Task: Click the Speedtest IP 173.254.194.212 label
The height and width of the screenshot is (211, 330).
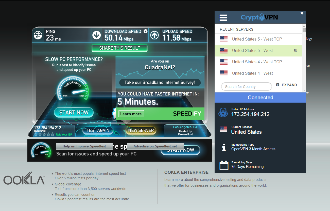Action: (x=48, y=128)
